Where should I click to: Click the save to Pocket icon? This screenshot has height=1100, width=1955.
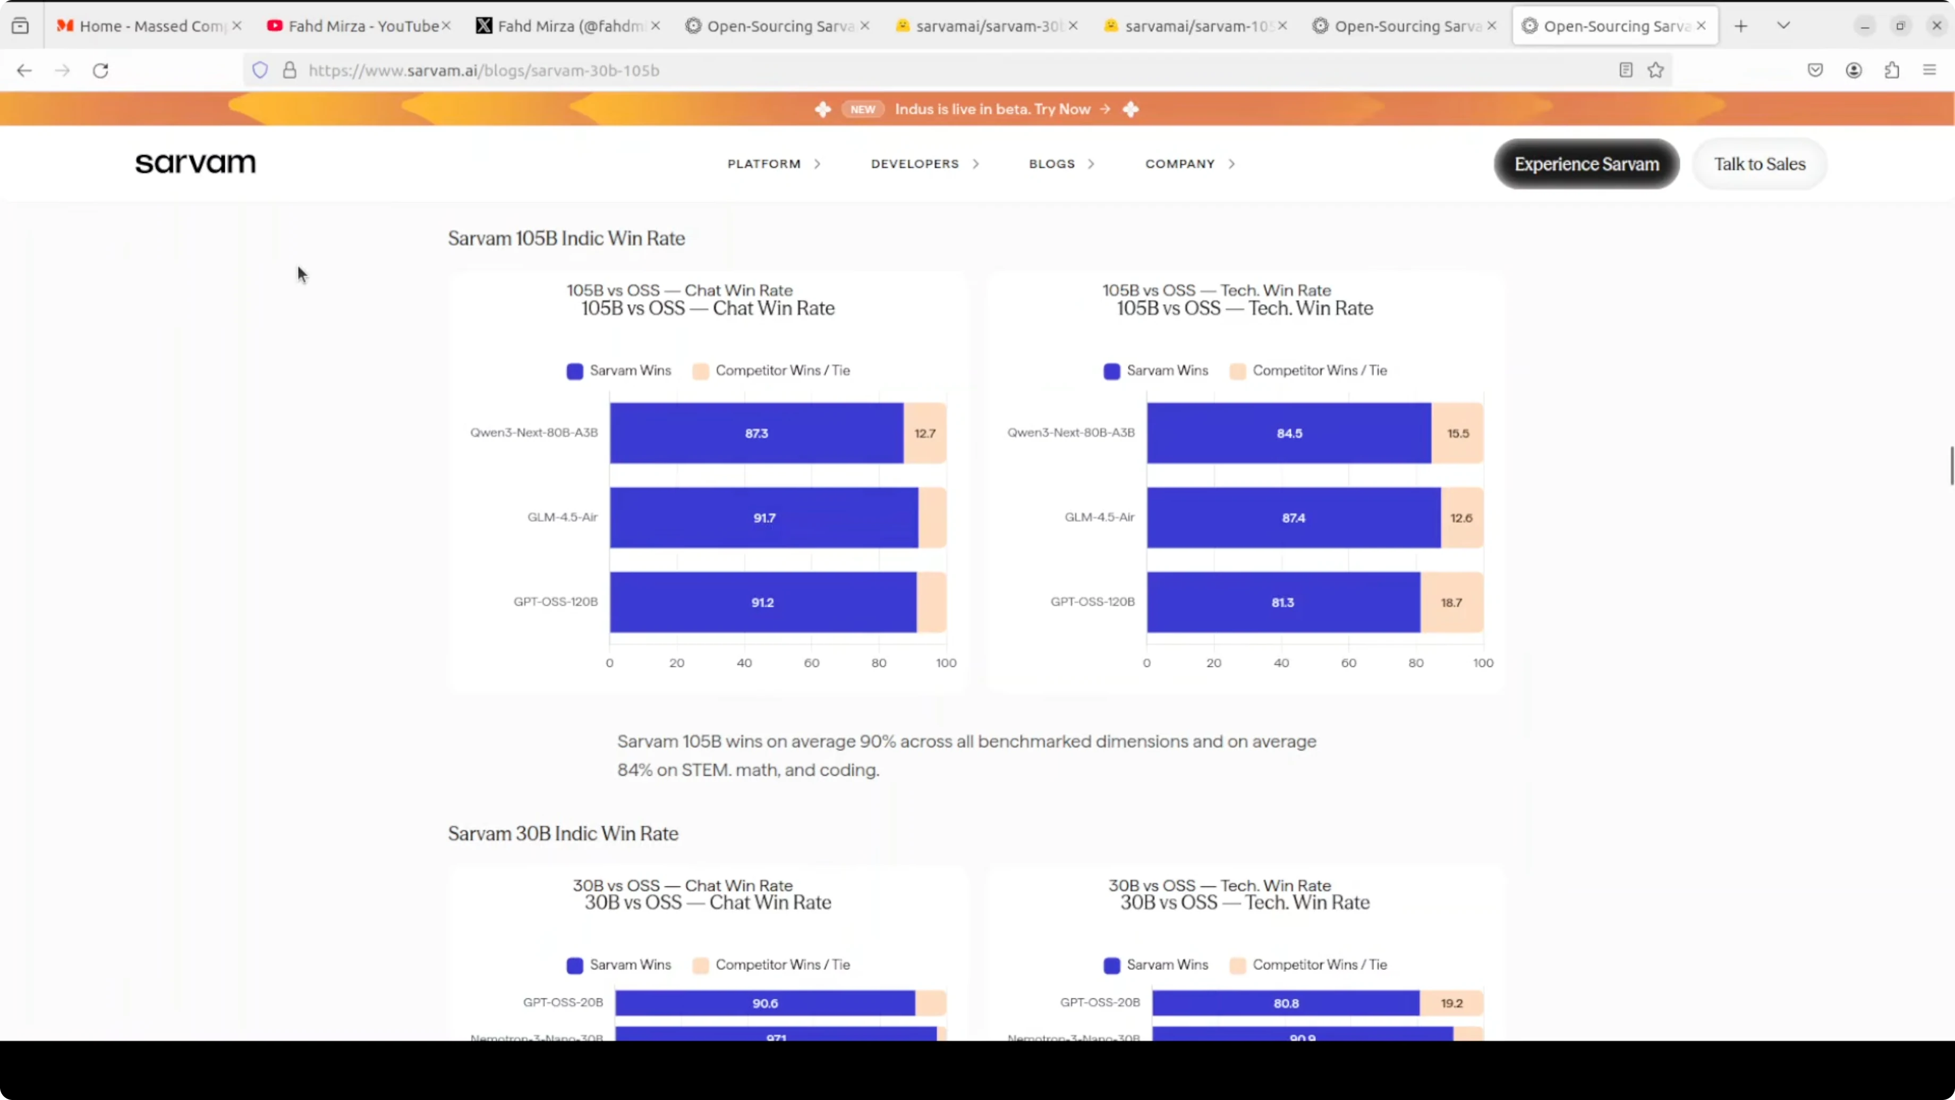click(x=1815, y=71)
